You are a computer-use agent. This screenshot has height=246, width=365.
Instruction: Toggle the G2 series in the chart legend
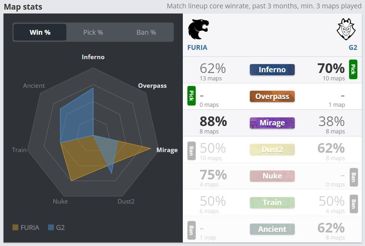click(x=56, y=227)
